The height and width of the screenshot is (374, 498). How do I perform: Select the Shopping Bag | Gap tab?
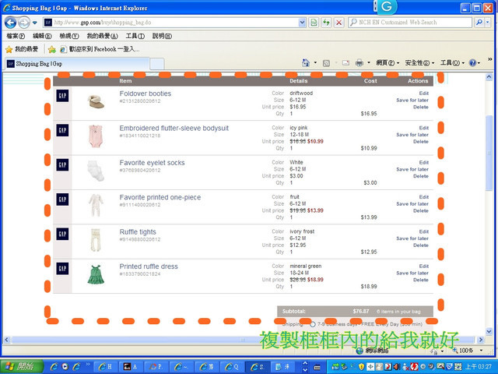(77, 64)
